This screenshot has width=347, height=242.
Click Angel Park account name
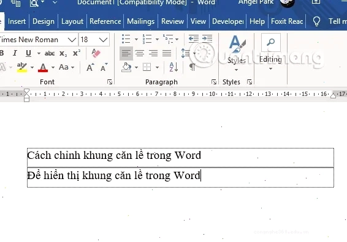point(256,2)
